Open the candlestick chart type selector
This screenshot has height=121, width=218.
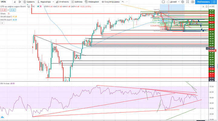click(x=20, y=2)
